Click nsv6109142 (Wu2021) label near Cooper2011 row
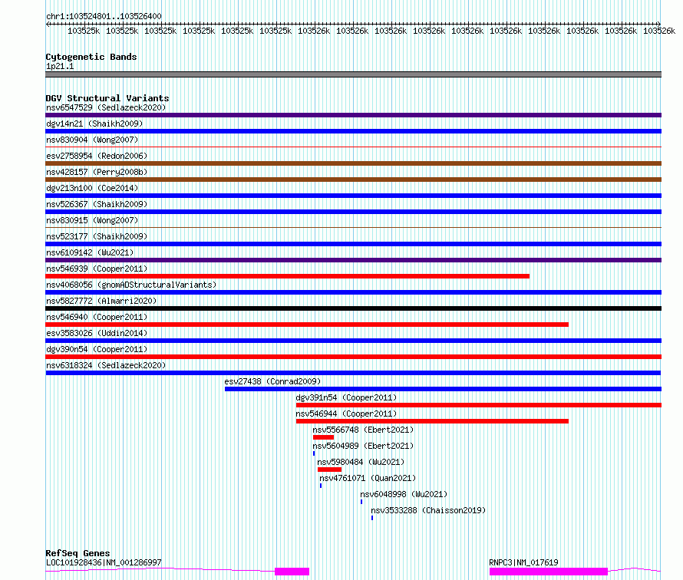 (x=90, y=252)
